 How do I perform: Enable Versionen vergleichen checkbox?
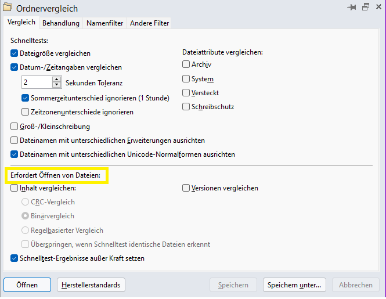pos(186,188)
